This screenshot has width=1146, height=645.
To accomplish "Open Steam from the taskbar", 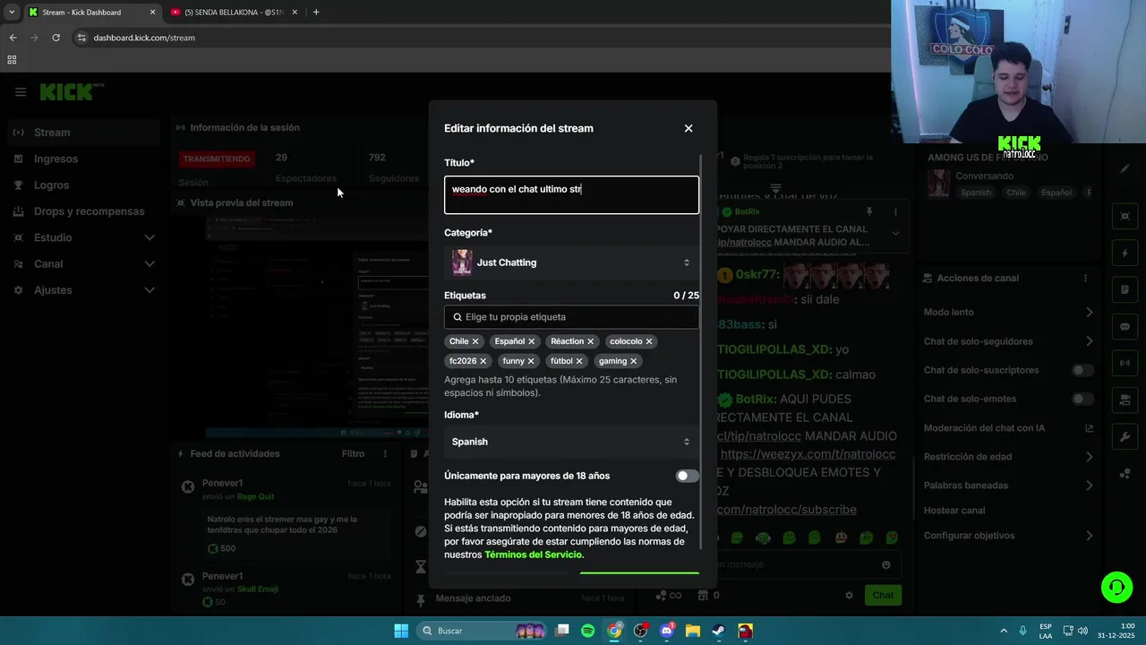I will click(719, 631).
